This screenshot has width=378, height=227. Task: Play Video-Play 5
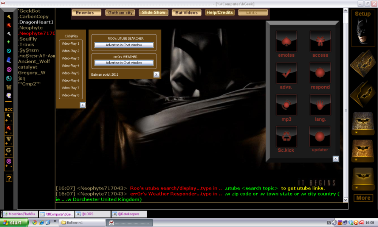click(x=70, y=73)
